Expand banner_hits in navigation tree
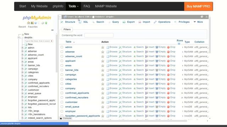The height and width of the screenshot is (127, 227). [22, 65]
